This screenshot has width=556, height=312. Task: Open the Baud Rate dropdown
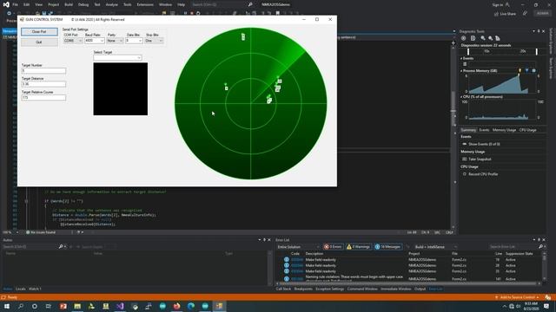click(x=95, y=41)
